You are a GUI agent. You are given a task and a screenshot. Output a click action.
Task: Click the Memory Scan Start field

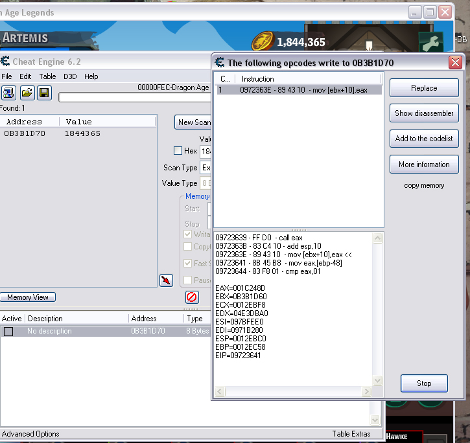[x=209, y=209]
